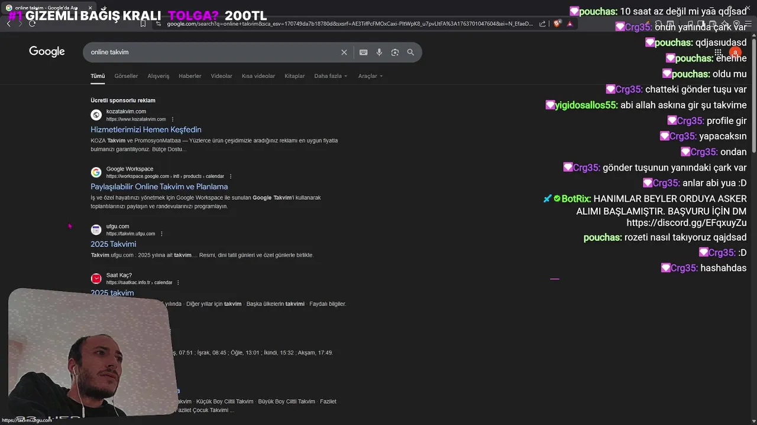This screenshot has width=757, height=425.
Task: Switch to the Kitaplar tab
Action: tap(295, 76)
